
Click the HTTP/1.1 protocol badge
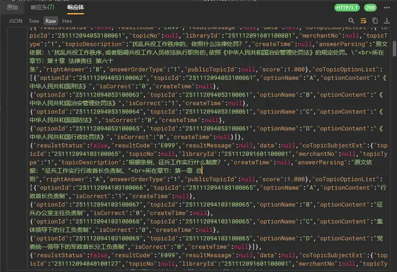pos(347,8)
